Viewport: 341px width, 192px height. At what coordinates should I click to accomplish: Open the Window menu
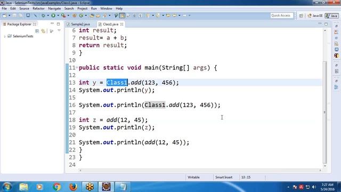click(x=106, y=9)
